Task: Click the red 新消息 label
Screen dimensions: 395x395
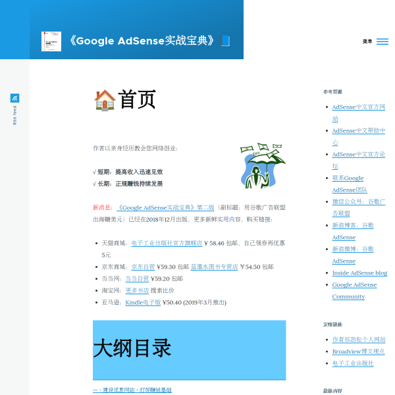Action: pos(101,207)
